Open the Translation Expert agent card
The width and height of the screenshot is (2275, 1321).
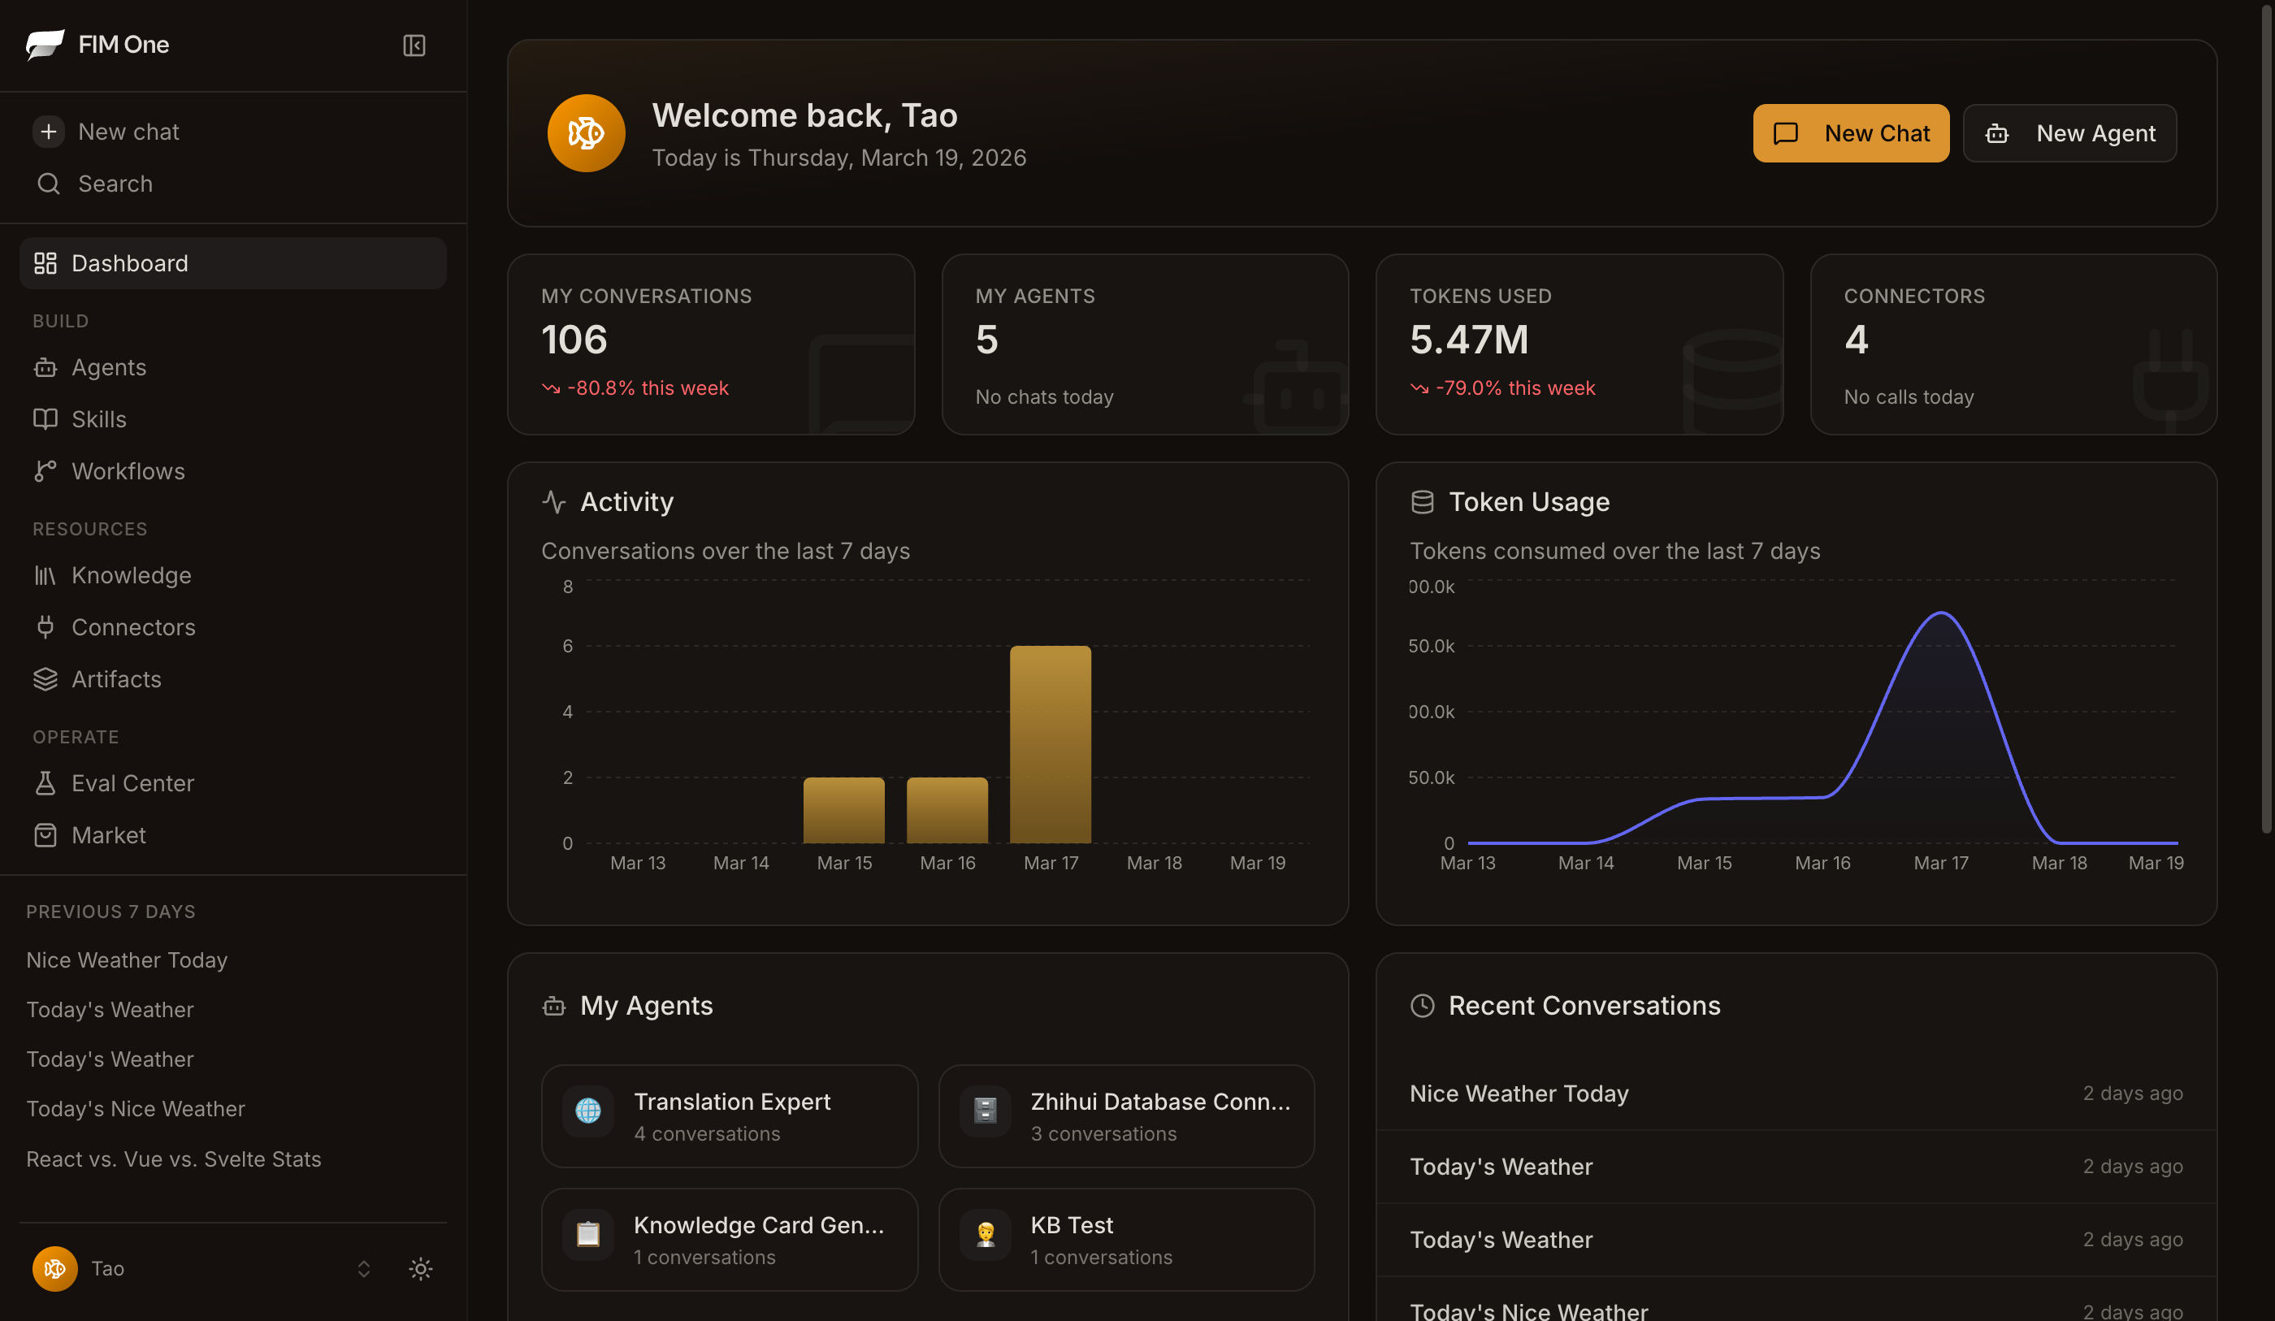pos(730,1116)
